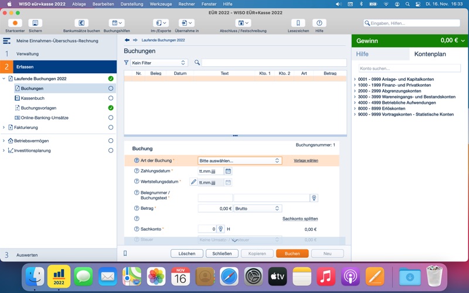Click status circle next to Kassenbuch
This screenshot has width=469, height=293.
(111, 98)
